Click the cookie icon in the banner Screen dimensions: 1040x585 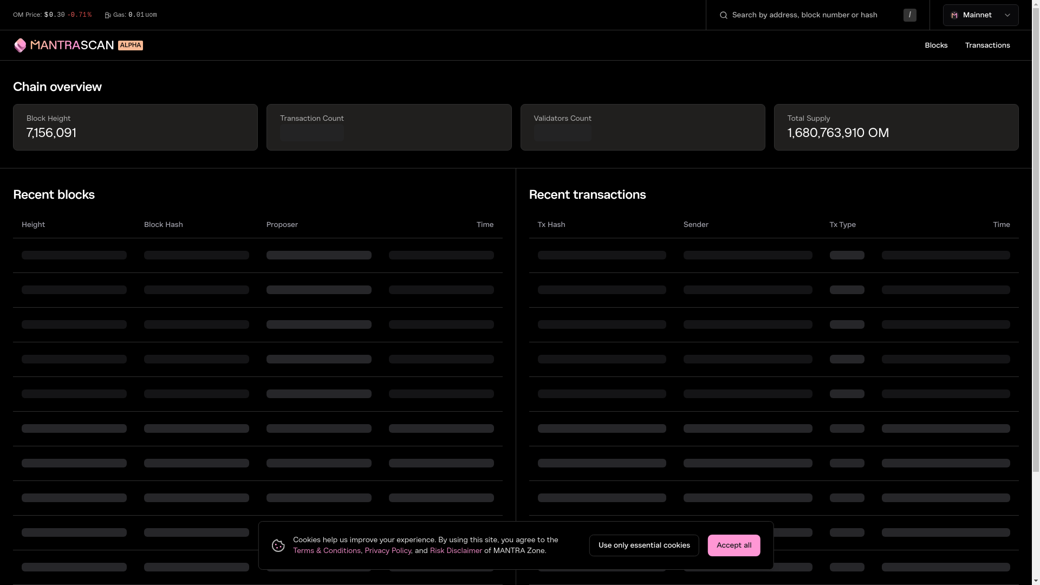(278, 545)
